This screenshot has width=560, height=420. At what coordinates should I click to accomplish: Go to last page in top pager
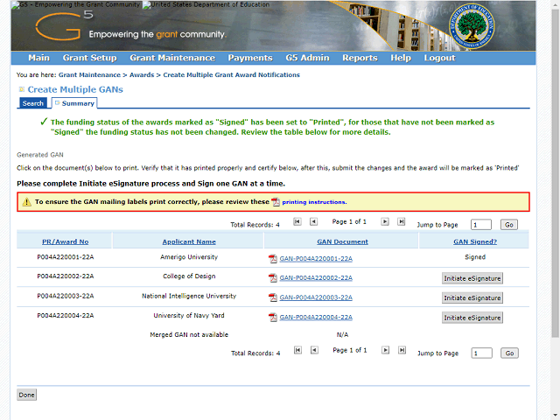tap(402, 222)
